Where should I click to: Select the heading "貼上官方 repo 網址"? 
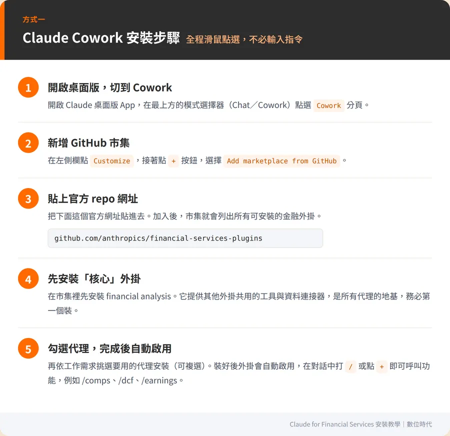coord(92,198)
